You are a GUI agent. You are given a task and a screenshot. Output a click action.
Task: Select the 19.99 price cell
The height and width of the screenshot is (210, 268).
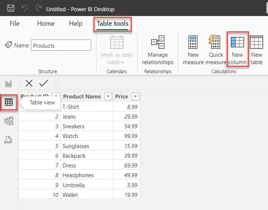click(127, 195)
